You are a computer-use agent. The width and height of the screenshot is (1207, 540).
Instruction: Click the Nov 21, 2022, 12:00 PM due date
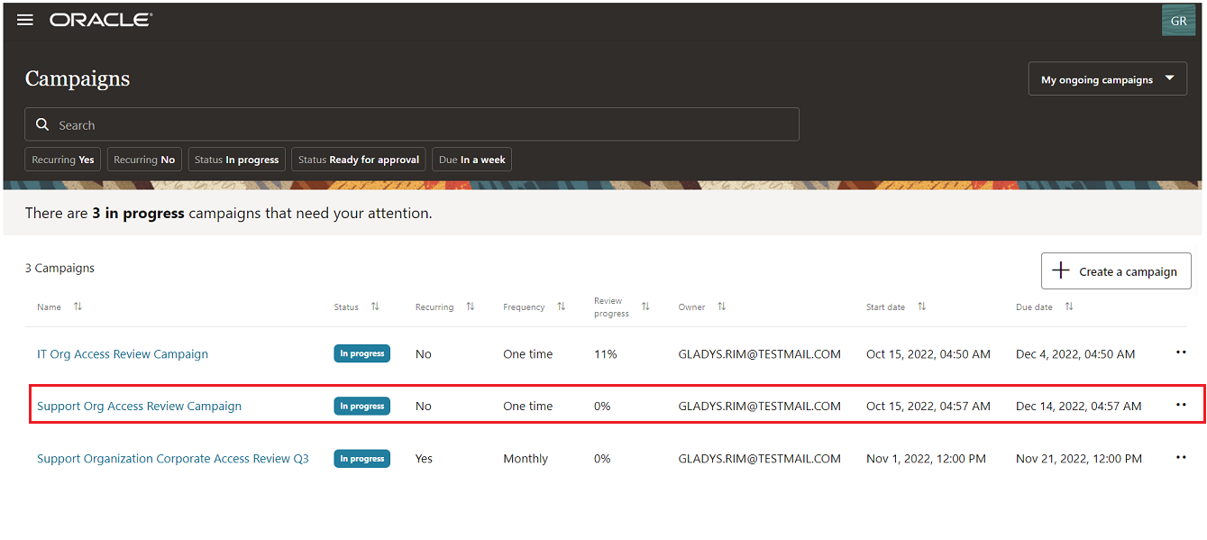[x=1079, y=459]
